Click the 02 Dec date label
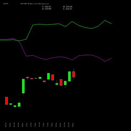Image resolution: width=131 pixels, height=131 pixels. click(6, 125)
